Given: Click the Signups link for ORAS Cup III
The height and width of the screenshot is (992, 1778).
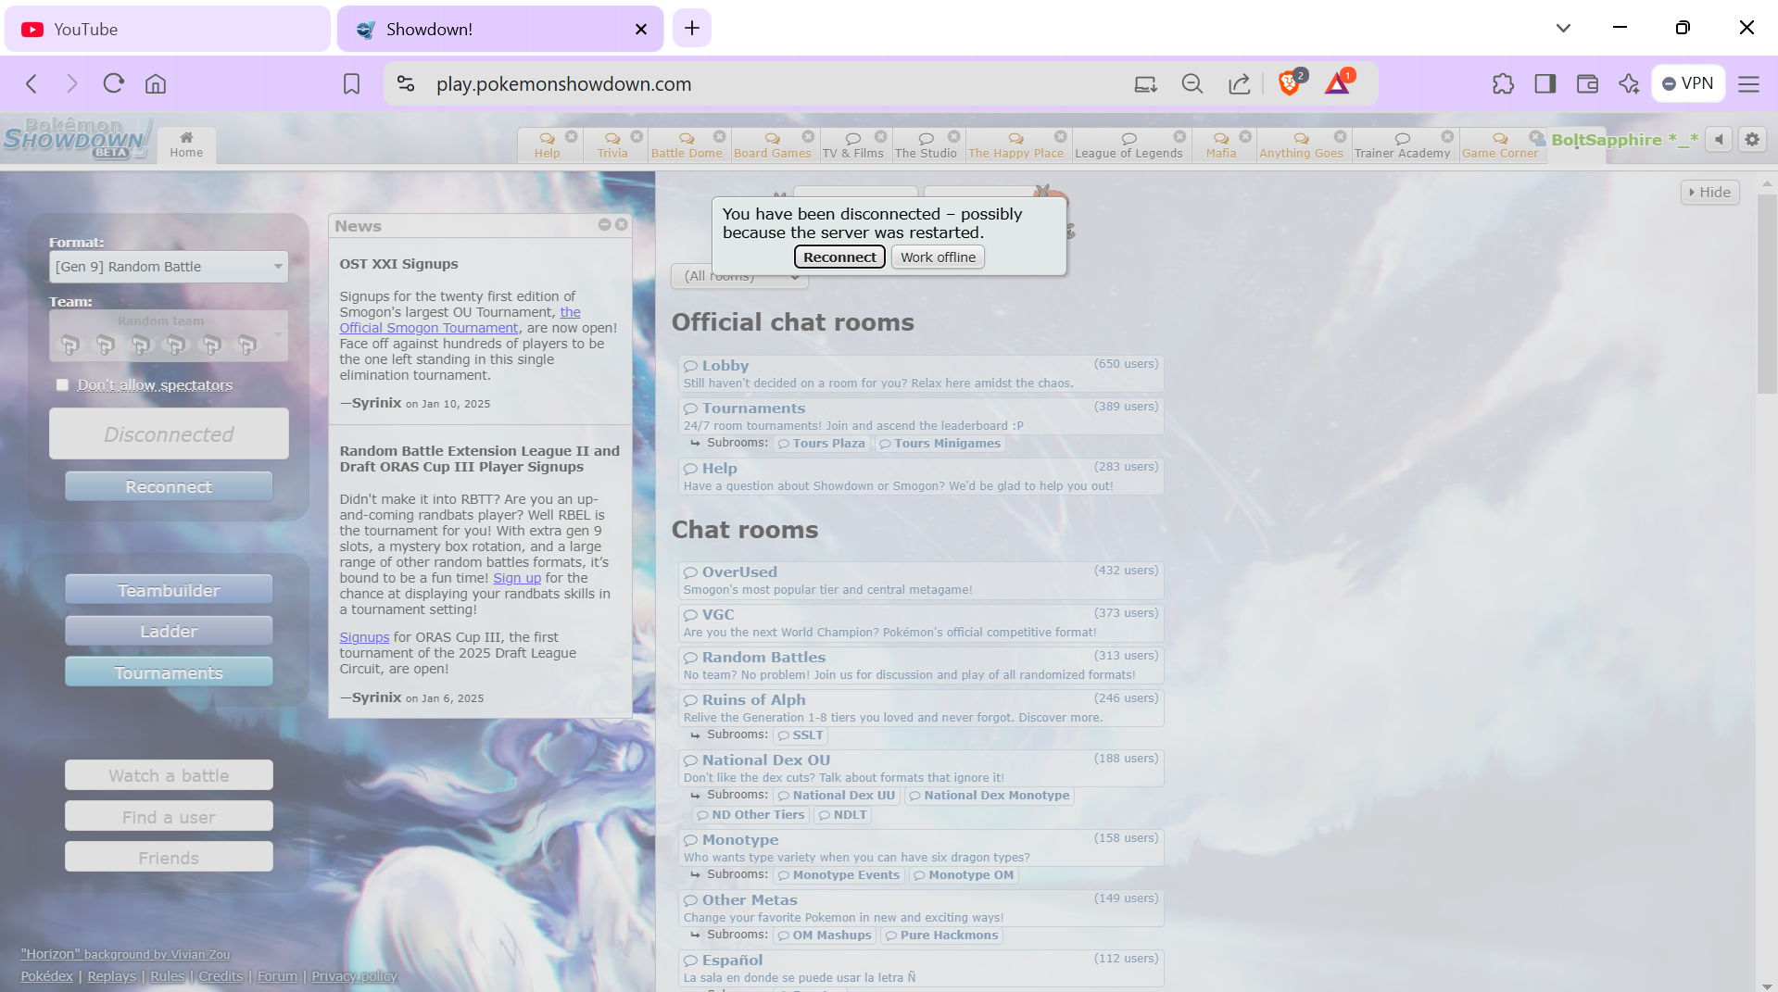Looking at the screenshot, I should pos(364,637).
